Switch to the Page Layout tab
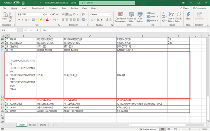Screen dimensions: 210x131 point(38,8)
